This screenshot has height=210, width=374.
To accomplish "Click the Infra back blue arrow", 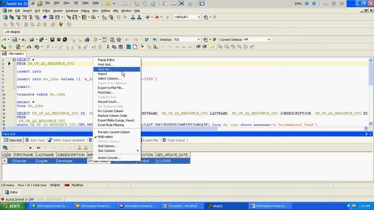I will pyautogui.click(x=307, y=3).
